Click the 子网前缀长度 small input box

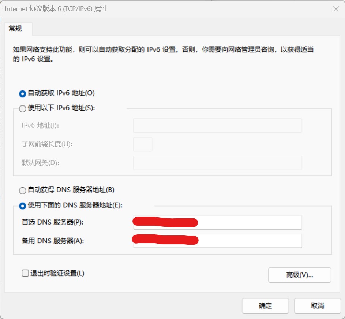click(142, 144)
